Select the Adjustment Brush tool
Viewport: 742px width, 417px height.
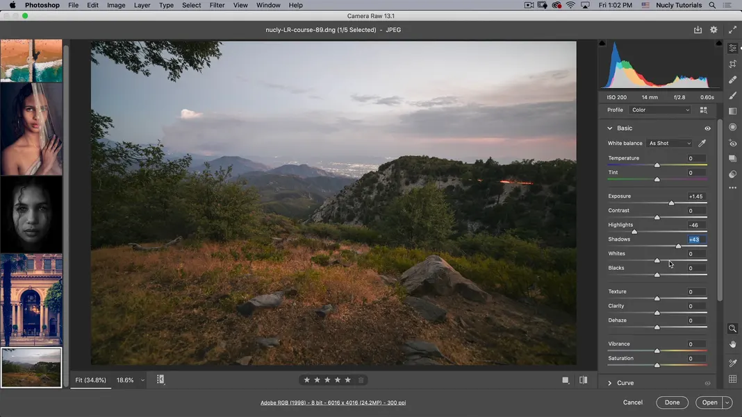pos(732,96)
